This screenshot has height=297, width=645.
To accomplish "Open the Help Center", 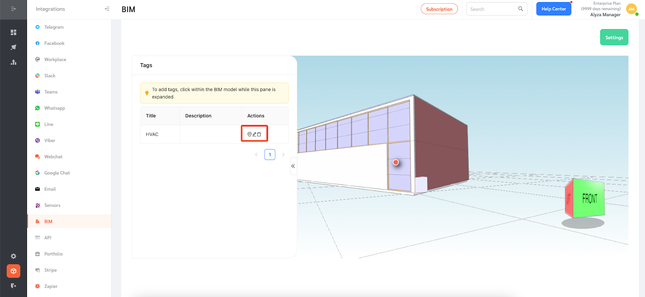I will [553, 9].
